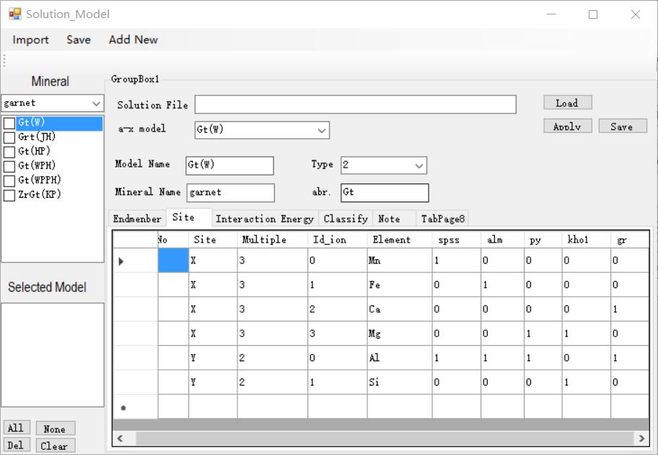Screen dimensions: 658x455
Task: Click the Solution_Model app icon in title bar
Action: (x=15, y=14)
